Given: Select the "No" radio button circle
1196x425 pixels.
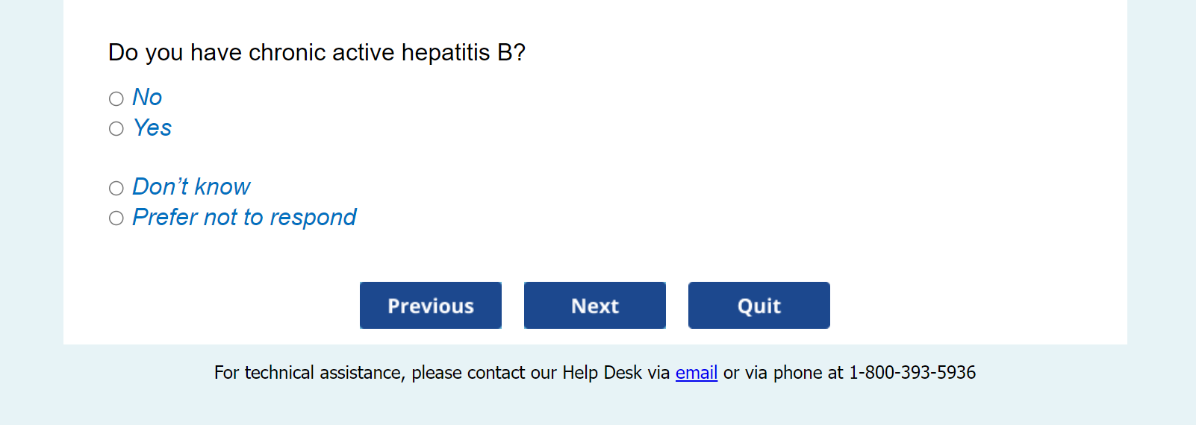Looking at the screenshot, I should point(116,98).
